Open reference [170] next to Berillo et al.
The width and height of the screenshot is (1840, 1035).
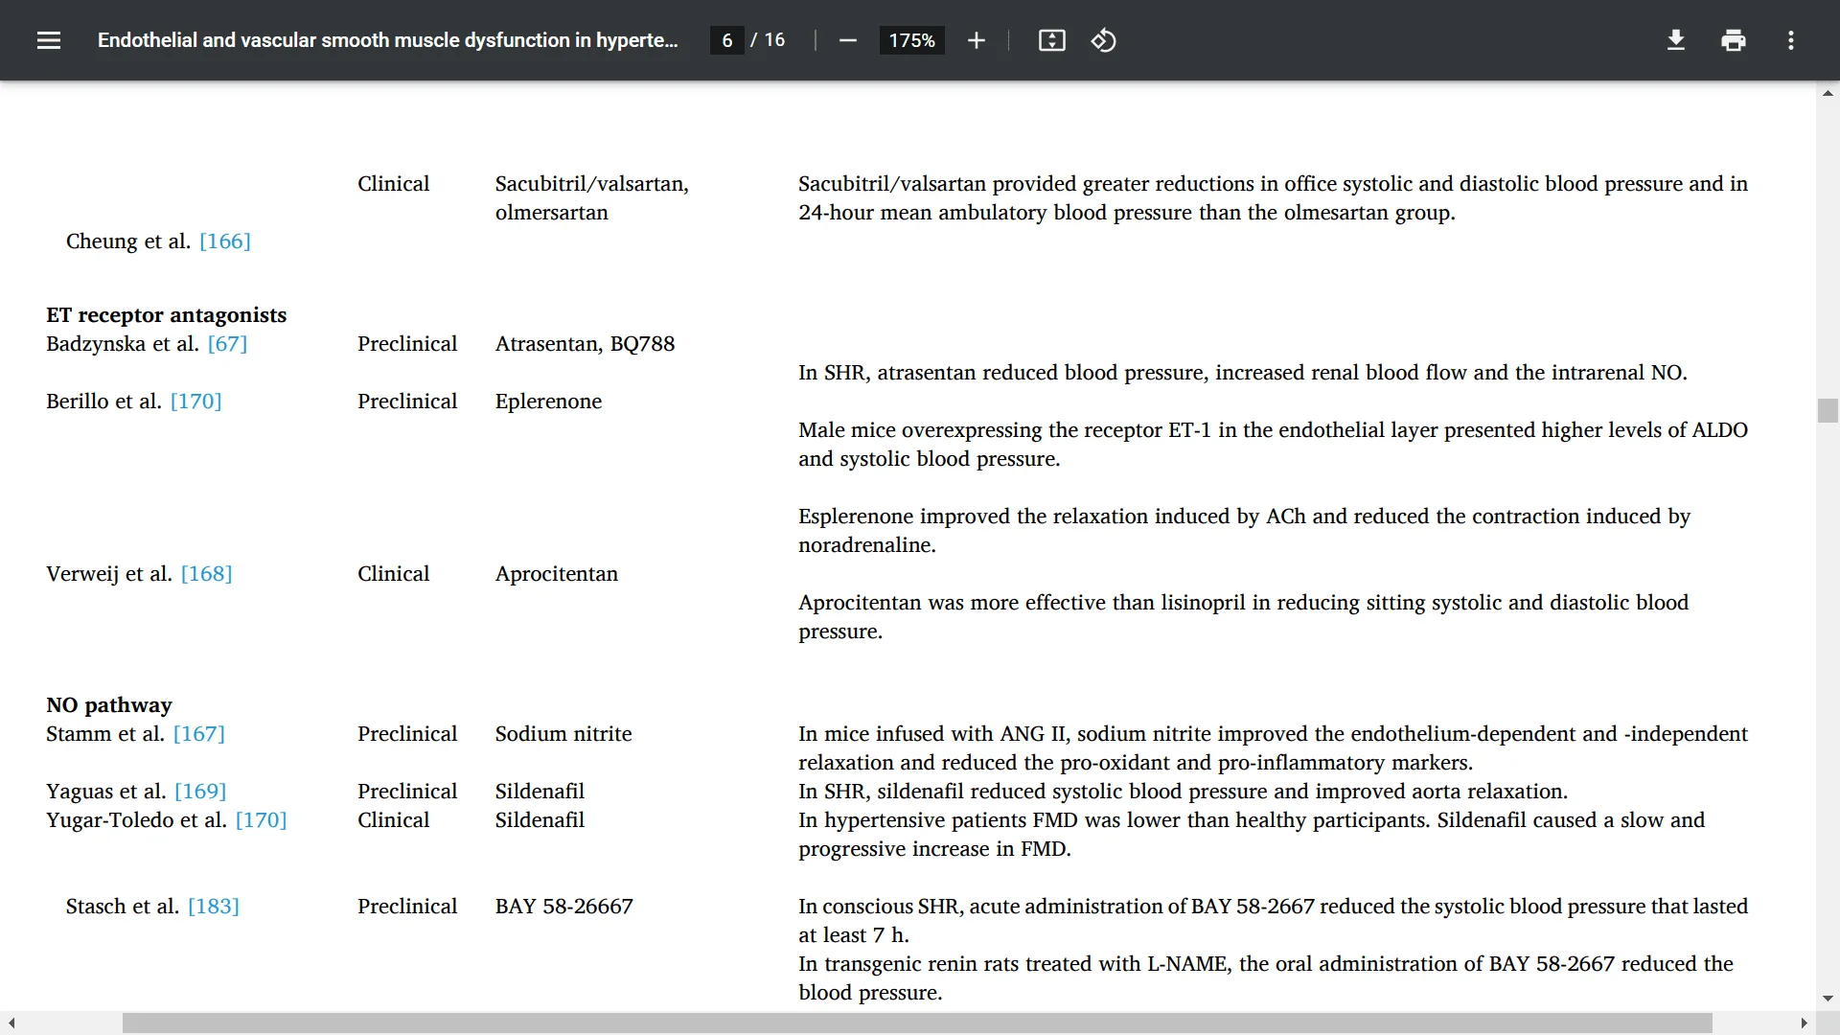[195, 402]
